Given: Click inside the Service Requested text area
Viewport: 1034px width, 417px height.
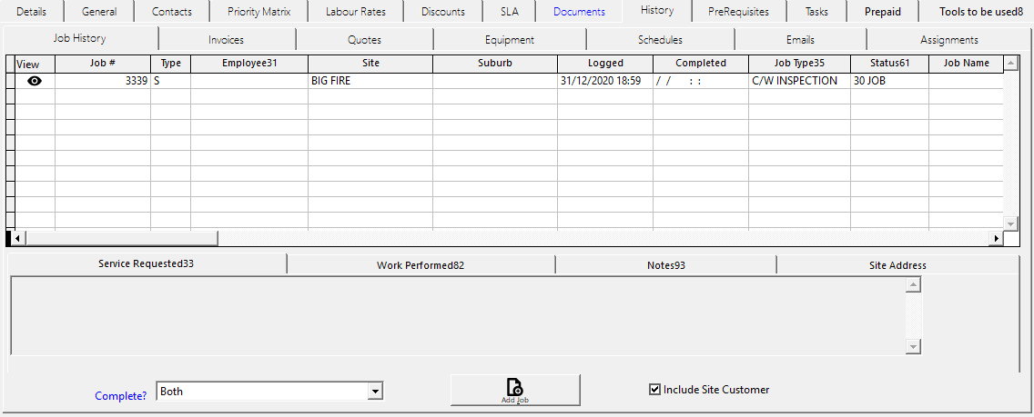Looking at the screenshot, I should coord(455,316).
